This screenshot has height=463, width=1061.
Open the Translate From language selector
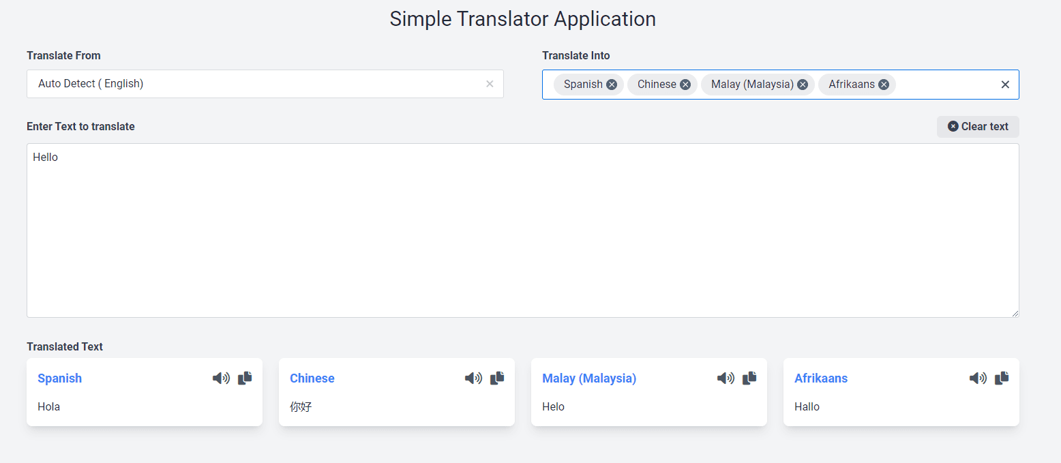(x=259, y=83)
